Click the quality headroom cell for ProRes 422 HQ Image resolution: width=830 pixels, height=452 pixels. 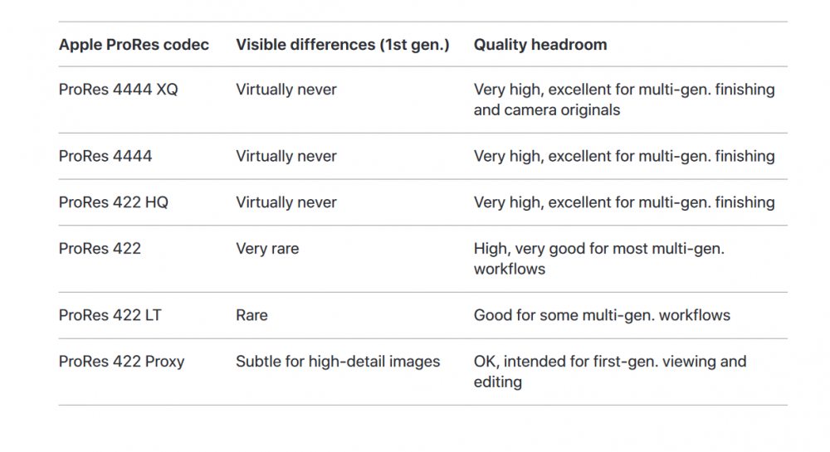coord(623,202)
